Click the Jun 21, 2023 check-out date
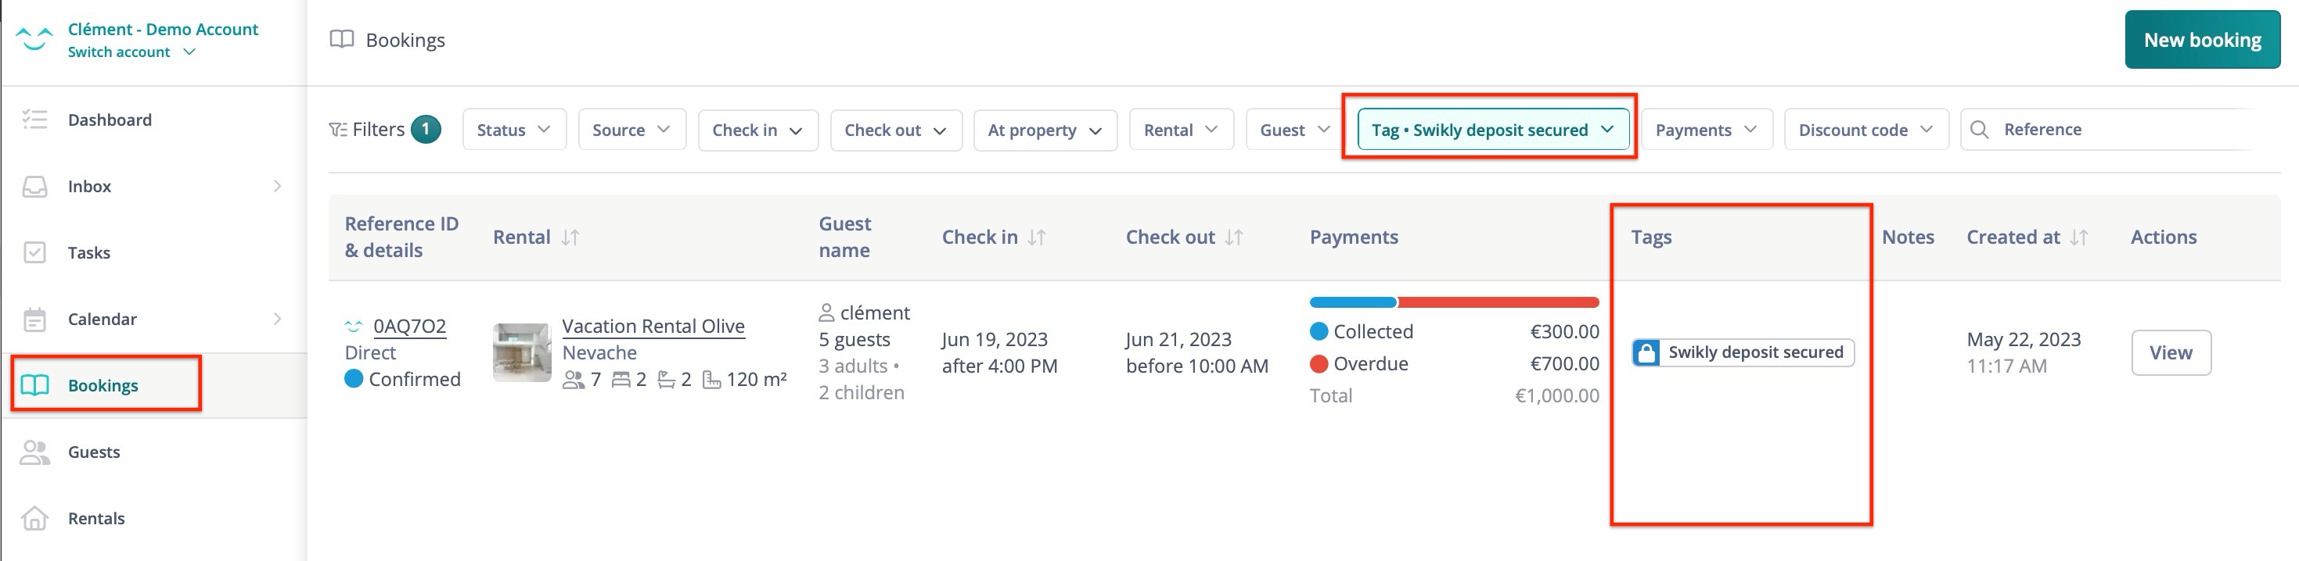Screen dimensions: 2299x561 pos(1178,339)
